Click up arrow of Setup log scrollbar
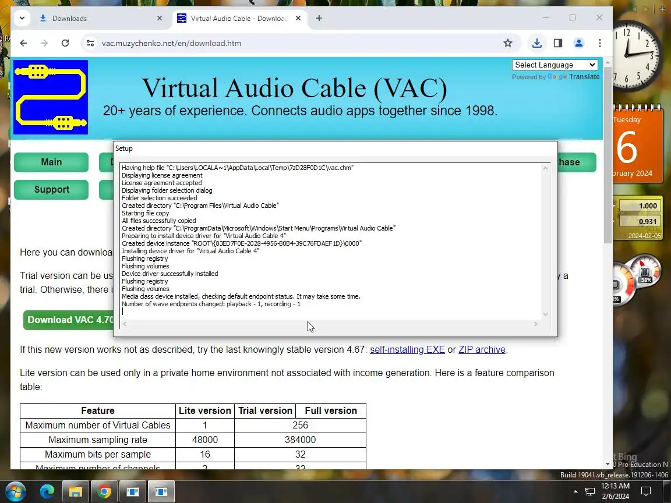The width and height of the screenshot is (671, 503). click(545, 168)
